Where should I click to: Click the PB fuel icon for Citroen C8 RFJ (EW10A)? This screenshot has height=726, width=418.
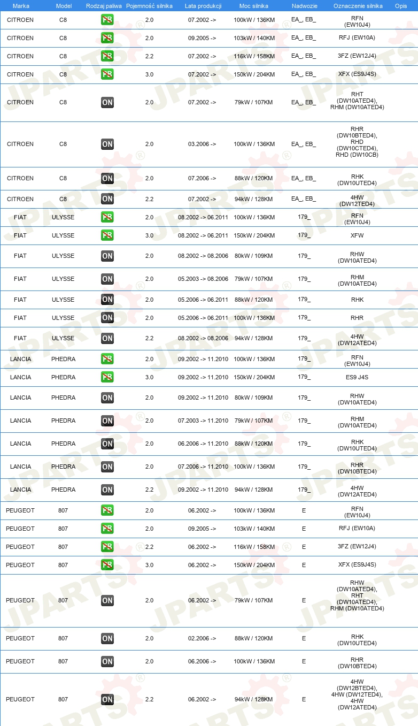(x=107, y=38)
